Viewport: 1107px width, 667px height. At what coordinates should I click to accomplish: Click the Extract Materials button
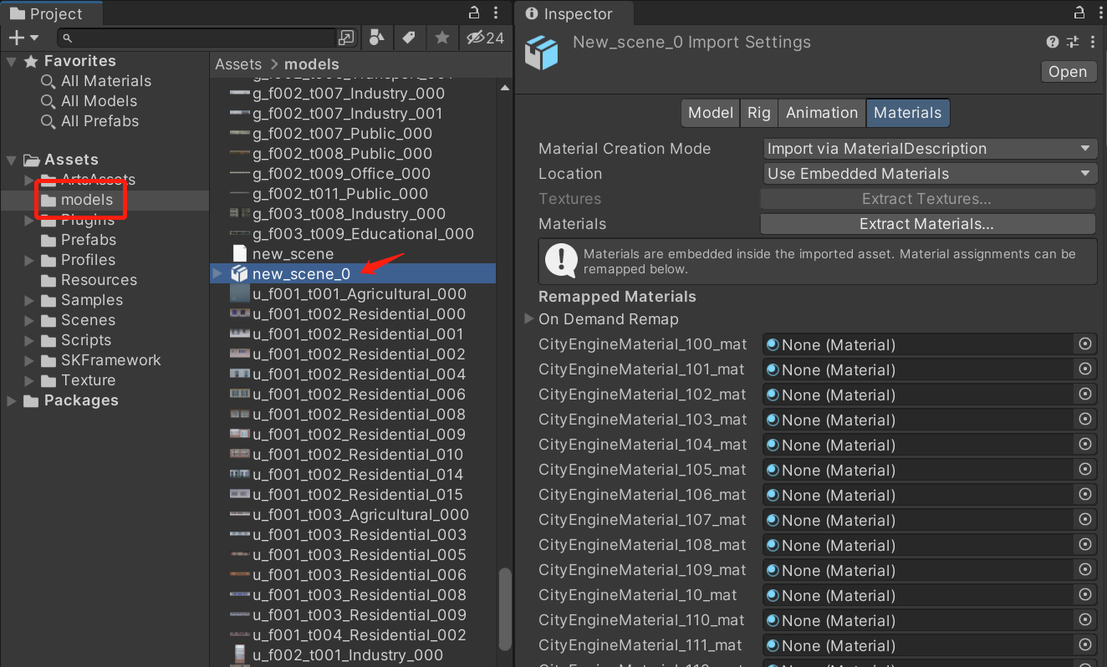pos(926,223)
